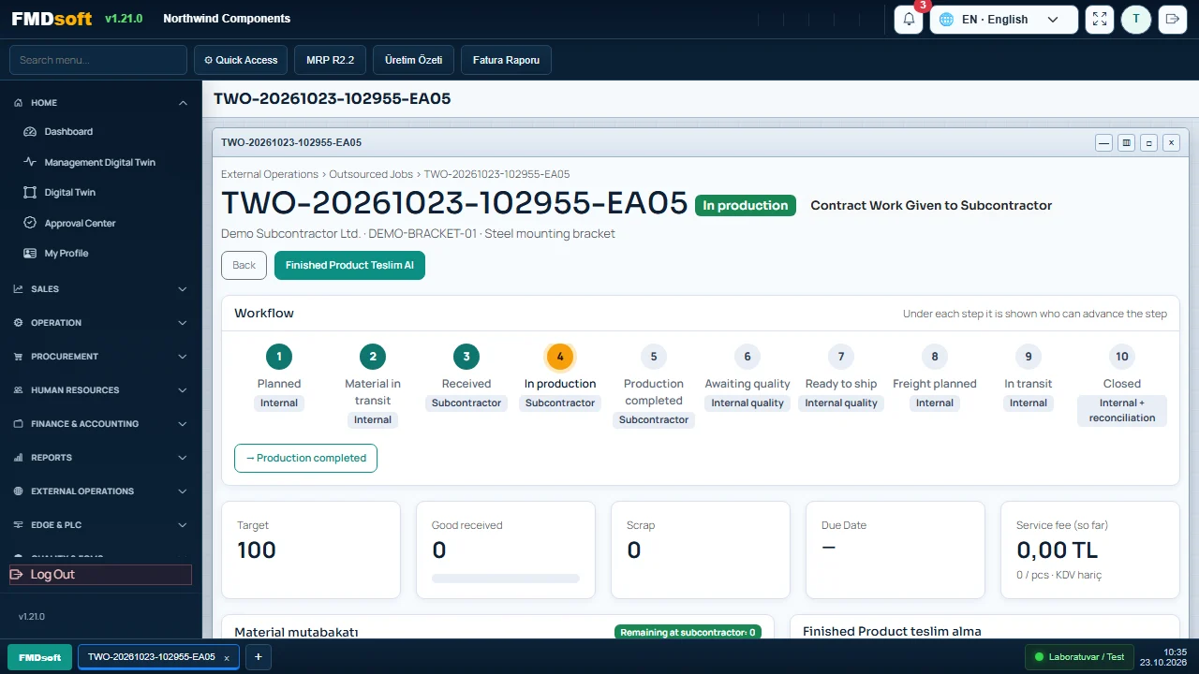Screen dimensions: 1199x674
Task: Click the Back button
Action: [x=244, y=265]
